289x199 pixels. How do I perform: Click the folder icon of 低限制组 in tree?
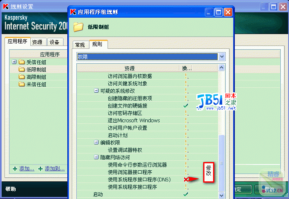tap(22, 69)
